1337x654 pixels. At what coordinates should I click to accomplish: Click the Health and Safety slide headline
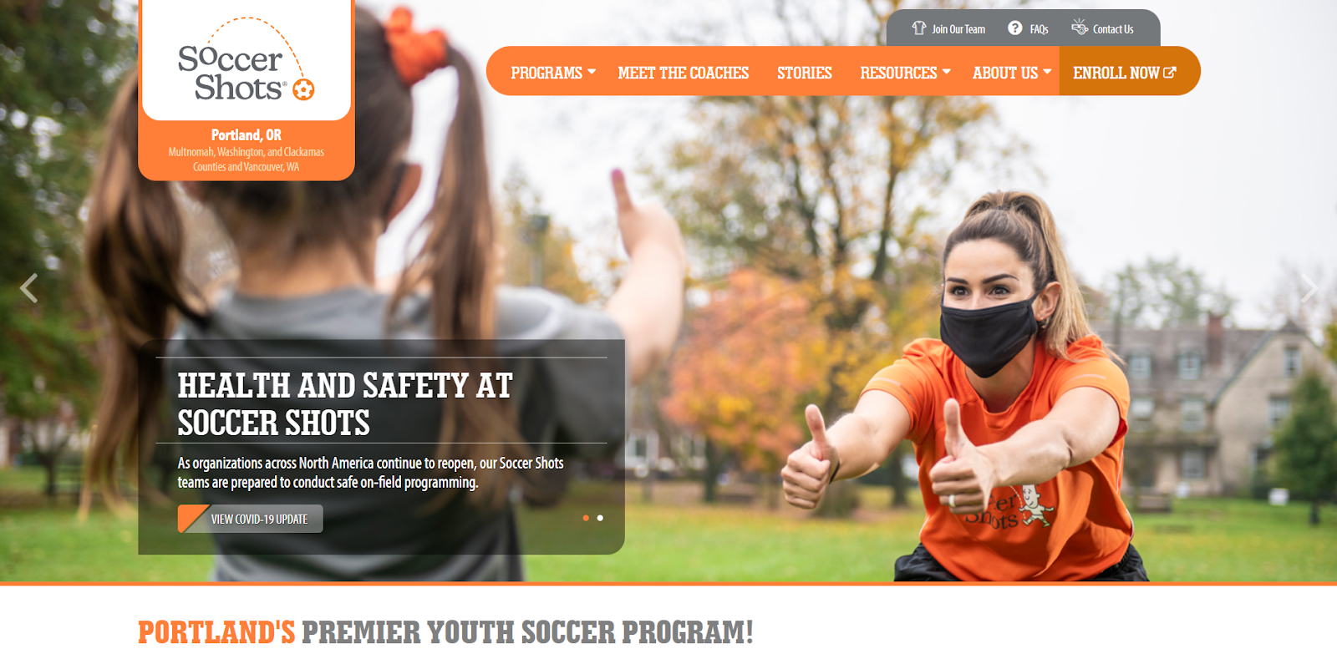[x=345, y=404]
